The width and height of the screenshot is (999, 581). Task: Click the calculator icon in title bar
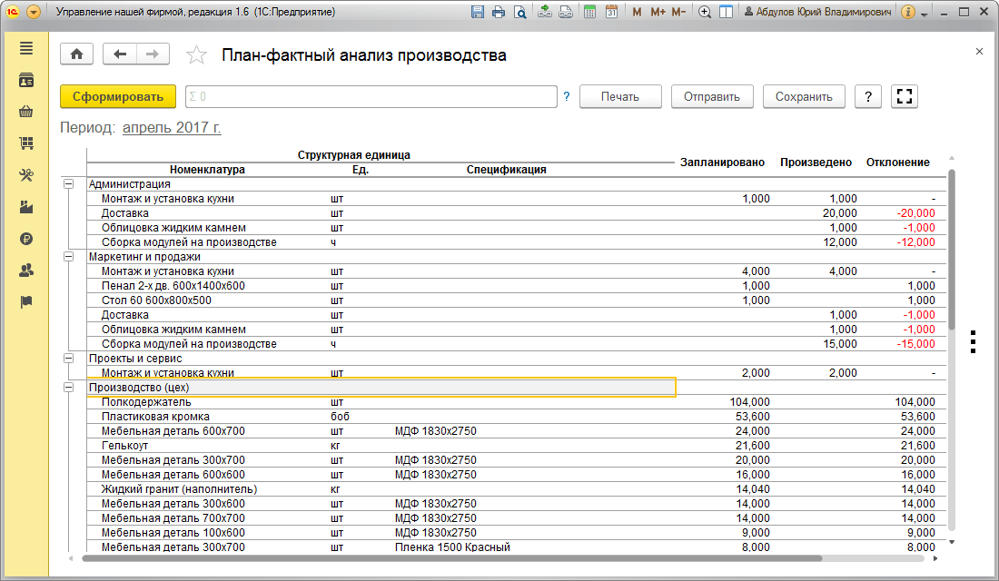click(x=590, y=12)
